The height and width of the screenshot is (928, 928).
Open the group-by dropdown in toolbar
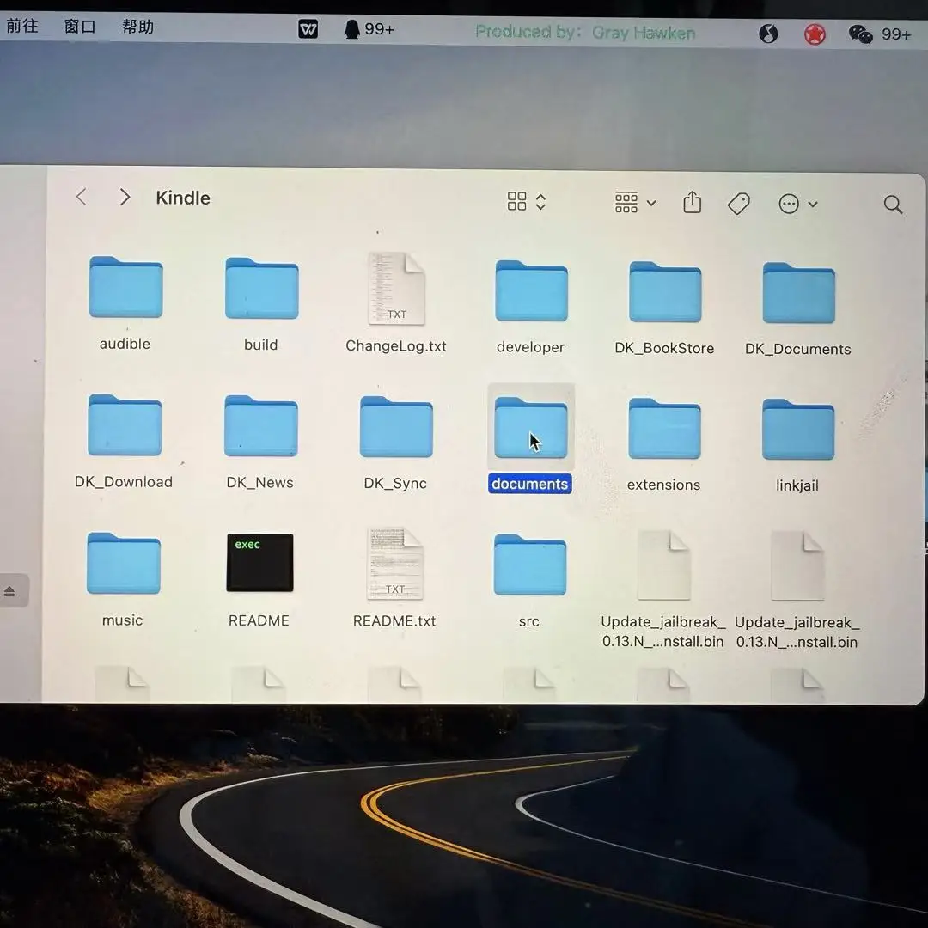click(x=635, y=203)
